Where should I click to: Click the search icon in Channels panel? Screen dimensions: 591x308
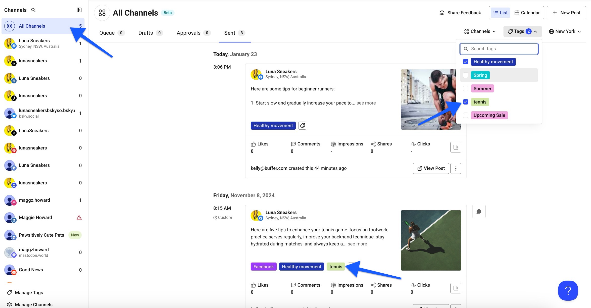33,10
